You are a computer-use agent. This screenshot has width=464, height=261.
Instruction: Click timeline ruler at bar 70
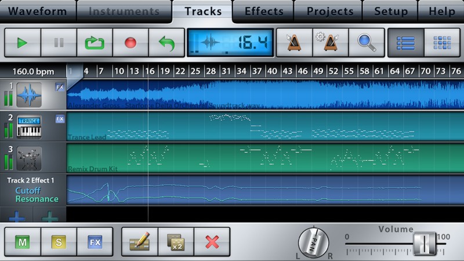(426, 71)
